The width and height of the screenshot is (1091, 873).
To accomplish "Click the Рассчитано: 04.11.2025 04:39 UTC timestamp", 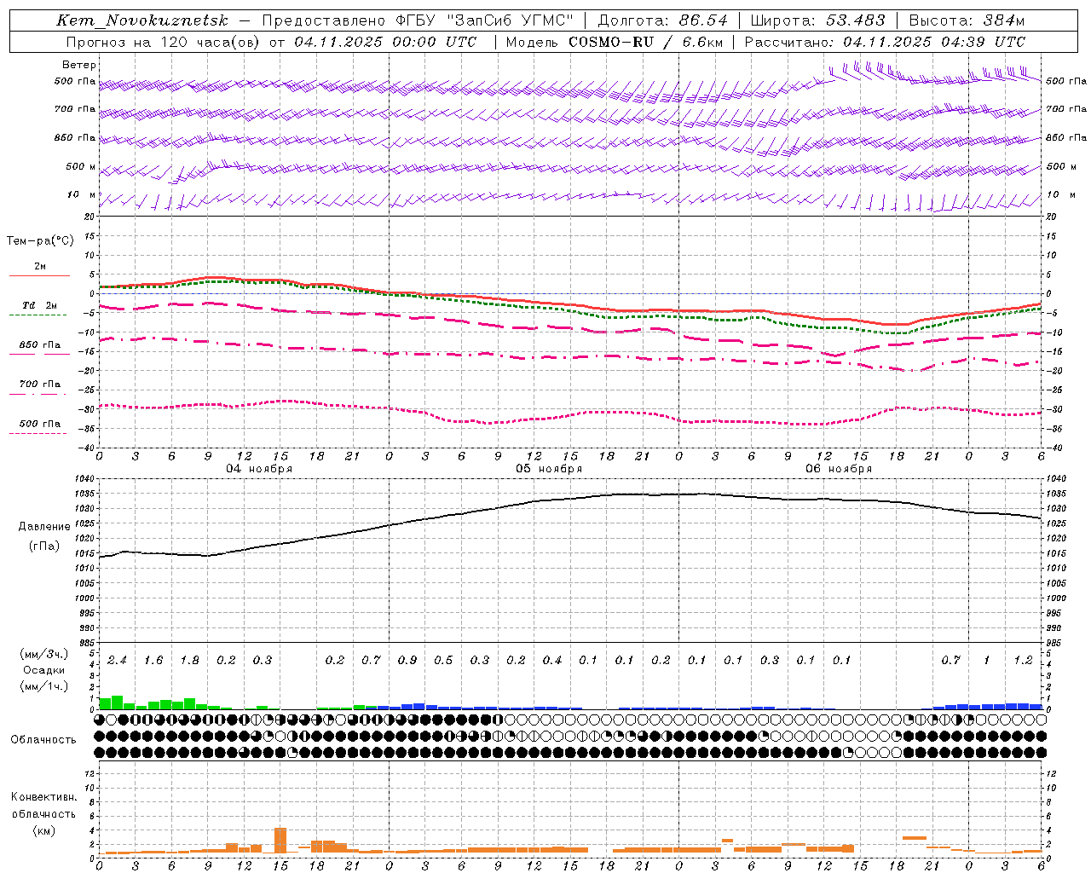I will 885,42.
